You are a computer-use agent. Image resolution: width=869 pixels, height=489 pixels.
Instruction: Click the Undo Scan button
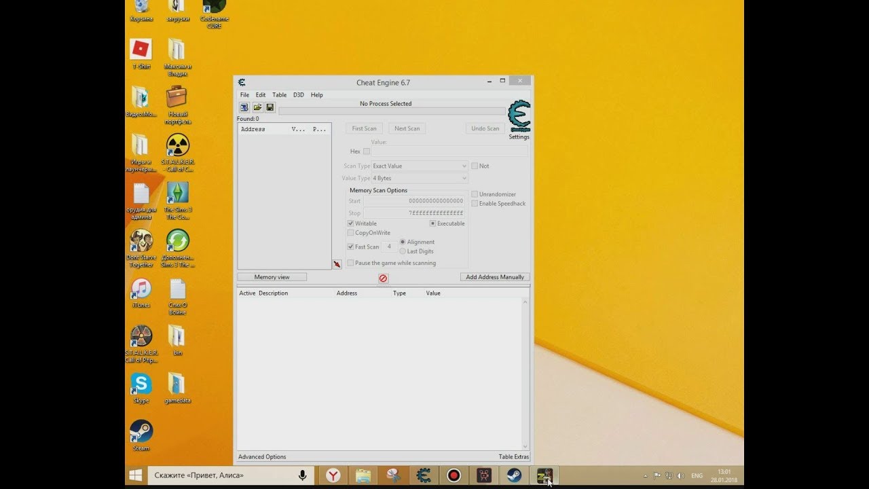pos(485,128)
